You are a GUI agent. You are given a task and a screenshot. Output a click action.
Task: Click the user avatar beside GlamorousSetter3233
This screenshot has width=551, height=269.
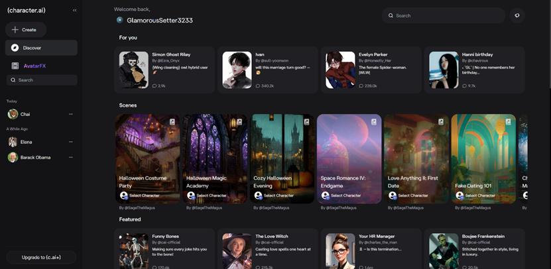pyautogui.click(x=120, y=20)
